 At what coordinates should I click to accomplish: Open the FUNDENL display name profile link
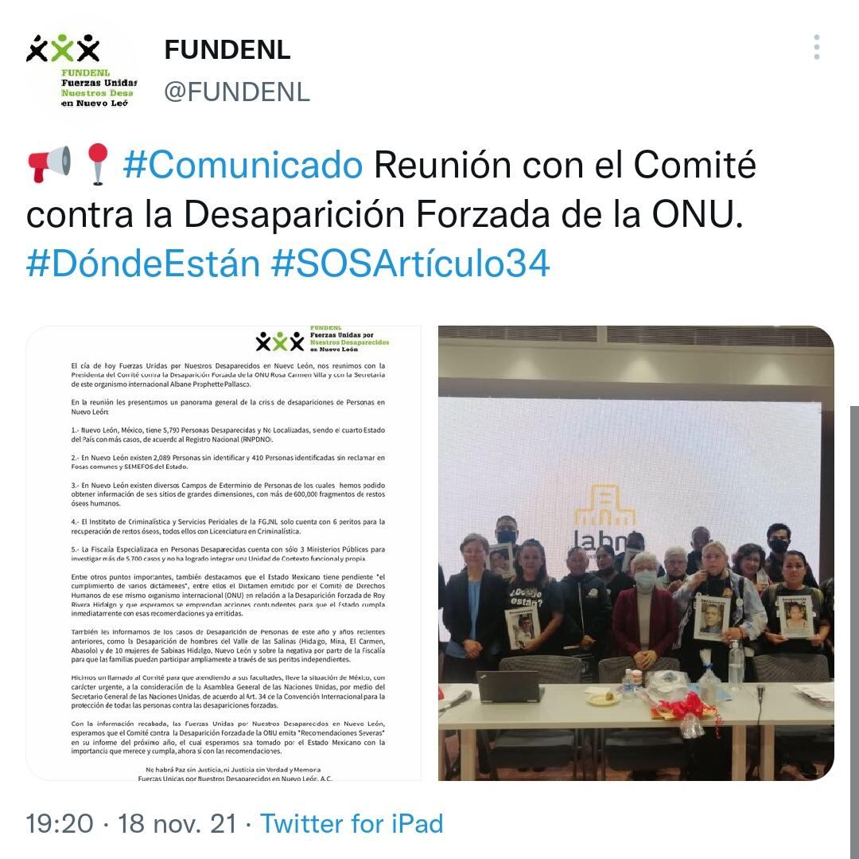(x=227, y=50)
